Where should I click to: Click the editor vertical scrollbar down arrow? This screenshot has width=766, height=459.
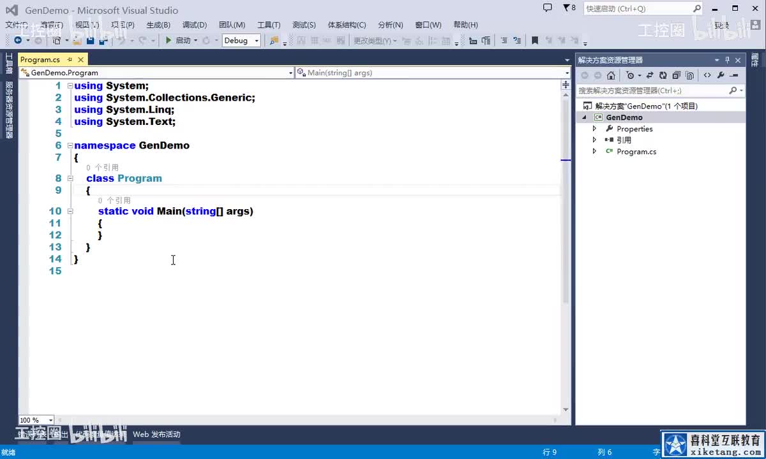pyautogui.click(x=566, y=409)
